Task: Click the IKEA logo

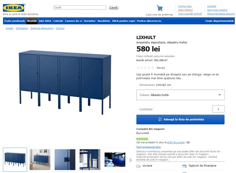Action: coord(14,8)
